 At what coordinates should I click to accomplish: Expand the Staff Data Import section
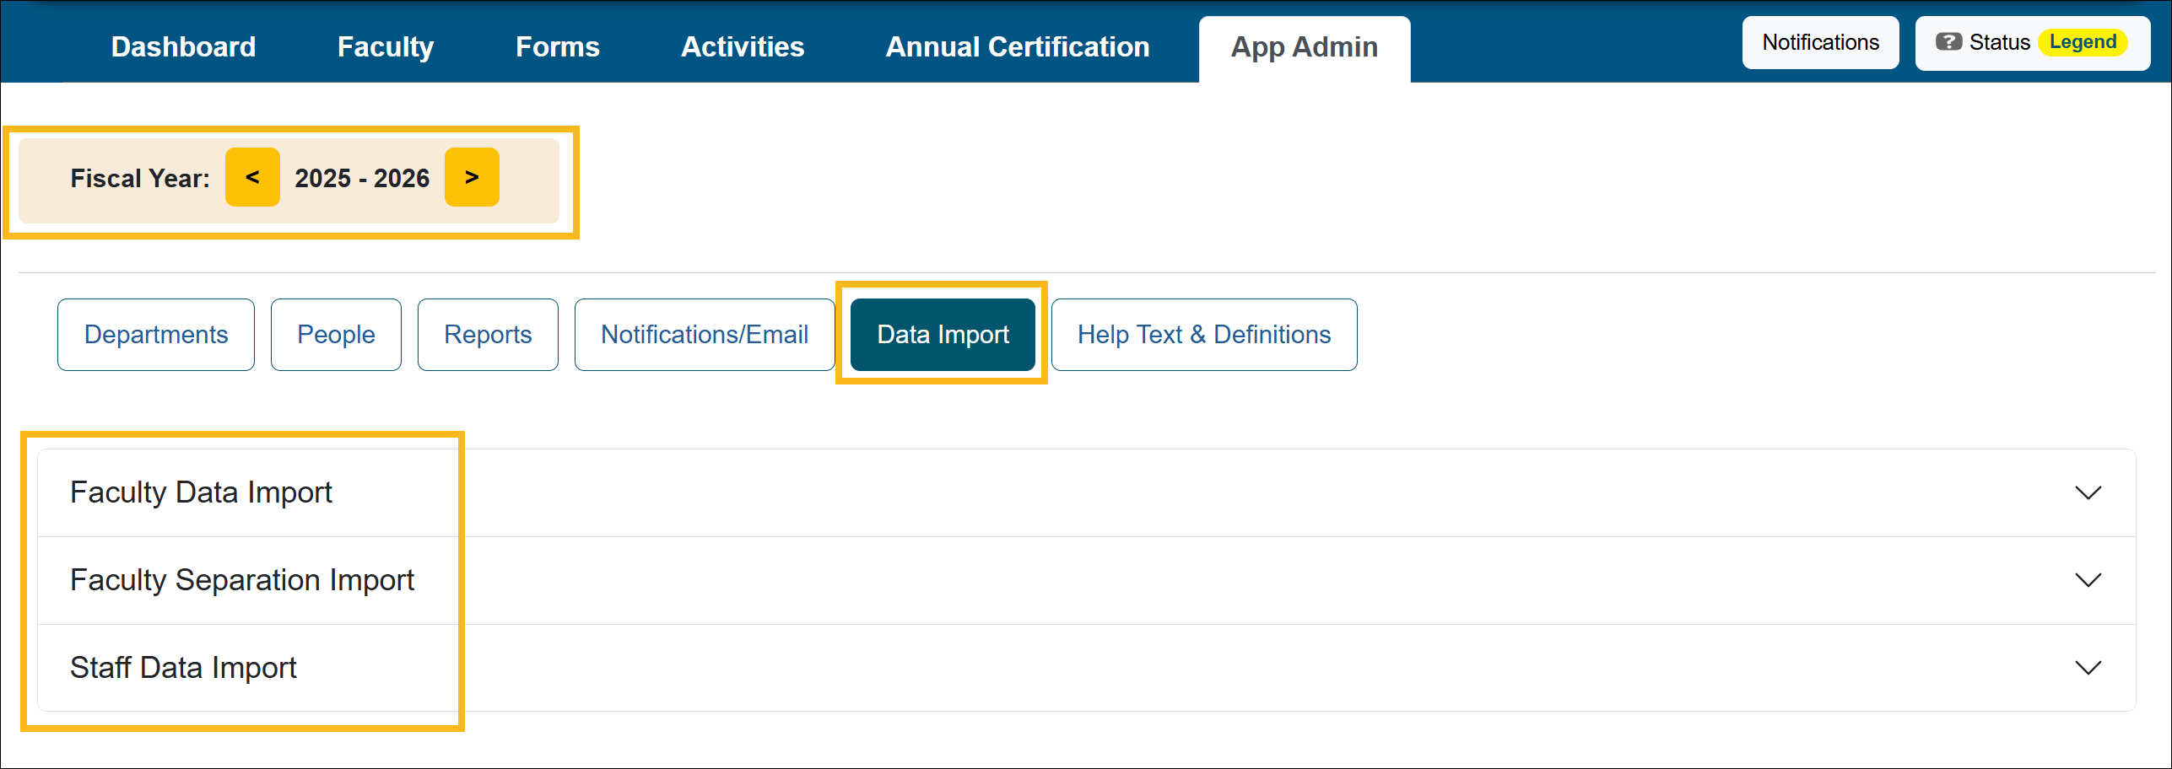coord(2088,667)
